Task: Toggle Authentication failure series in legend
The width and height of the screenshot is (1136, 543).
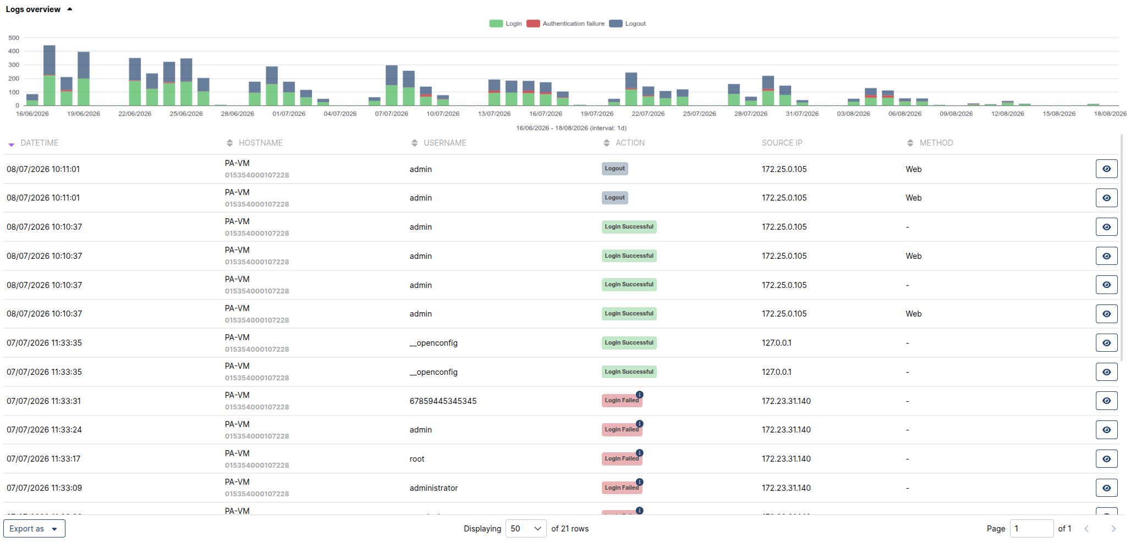Action: coord(566,24)
